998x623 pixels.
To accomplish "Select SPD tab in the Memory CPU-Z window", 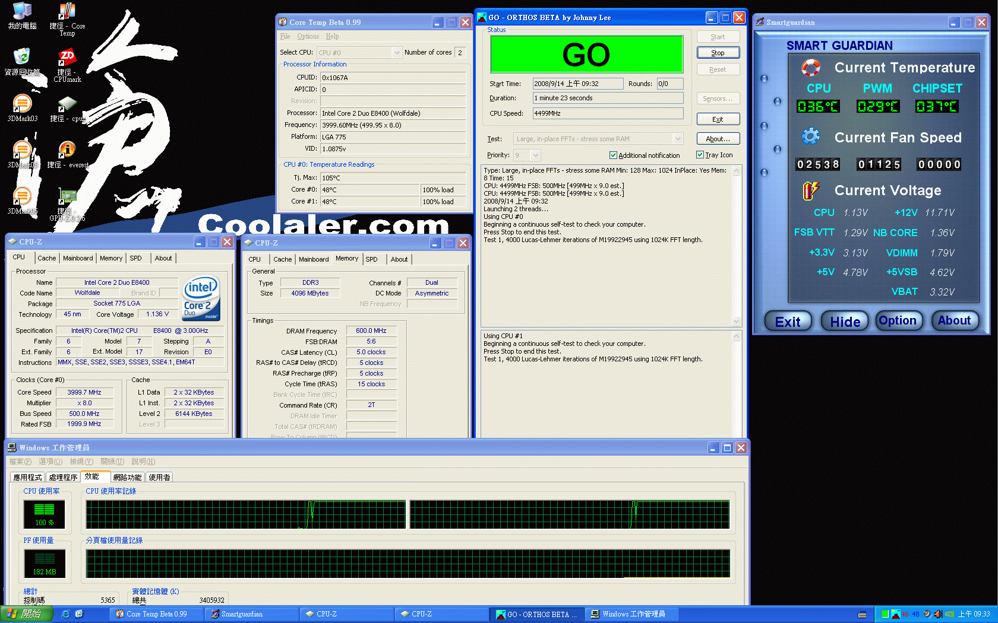I will point(371,259).
